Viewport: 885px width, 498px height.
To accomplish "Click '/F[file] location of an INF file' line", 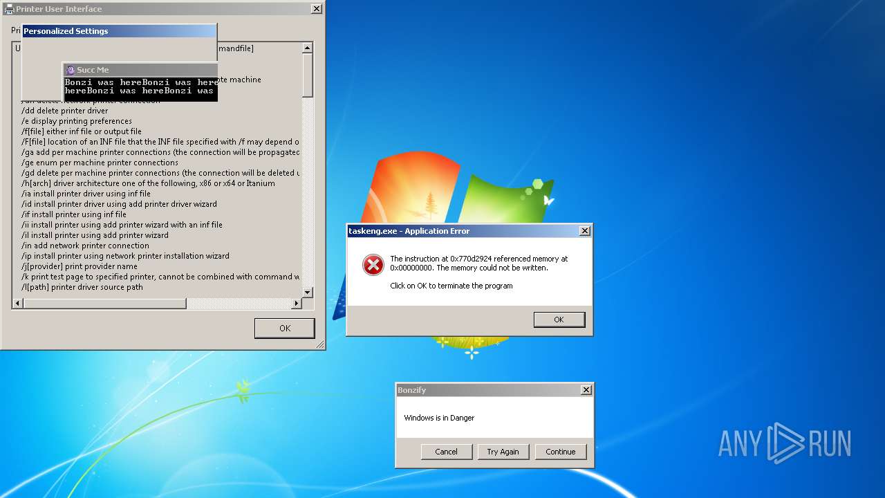I will tap(160, 142).
